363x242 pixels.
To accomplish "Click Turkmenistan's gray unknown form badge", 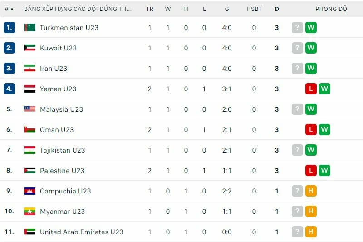I will tap(297, 28).
